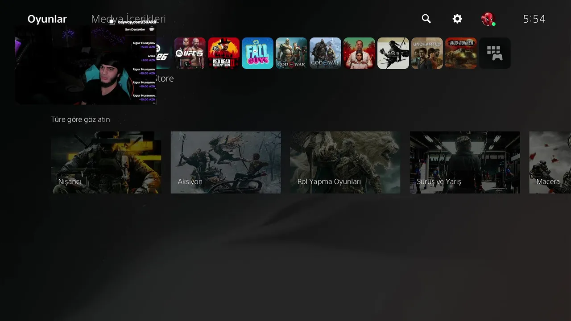This screenshot has height=321, width=571.
Task: Open God of War 2018 tile
Action: (291, 53)
